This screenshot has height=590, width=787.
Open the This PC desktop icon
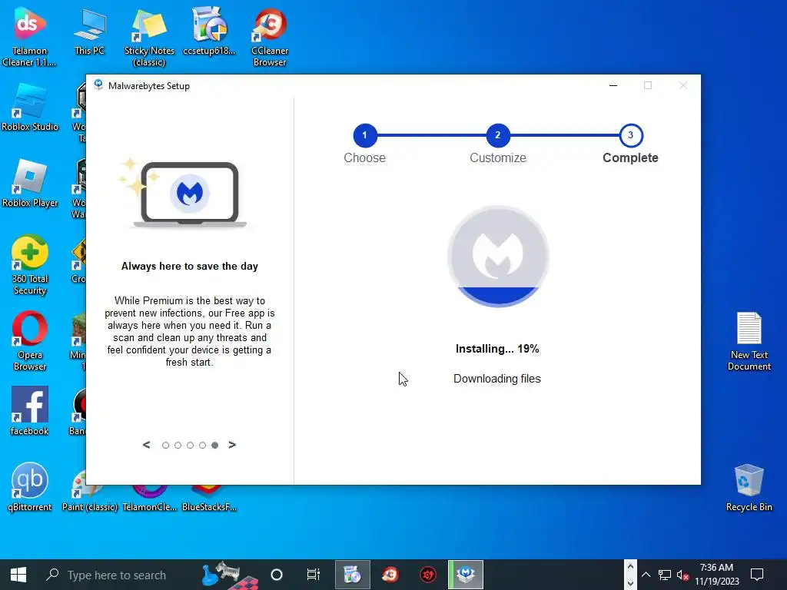tap(89, 31)
